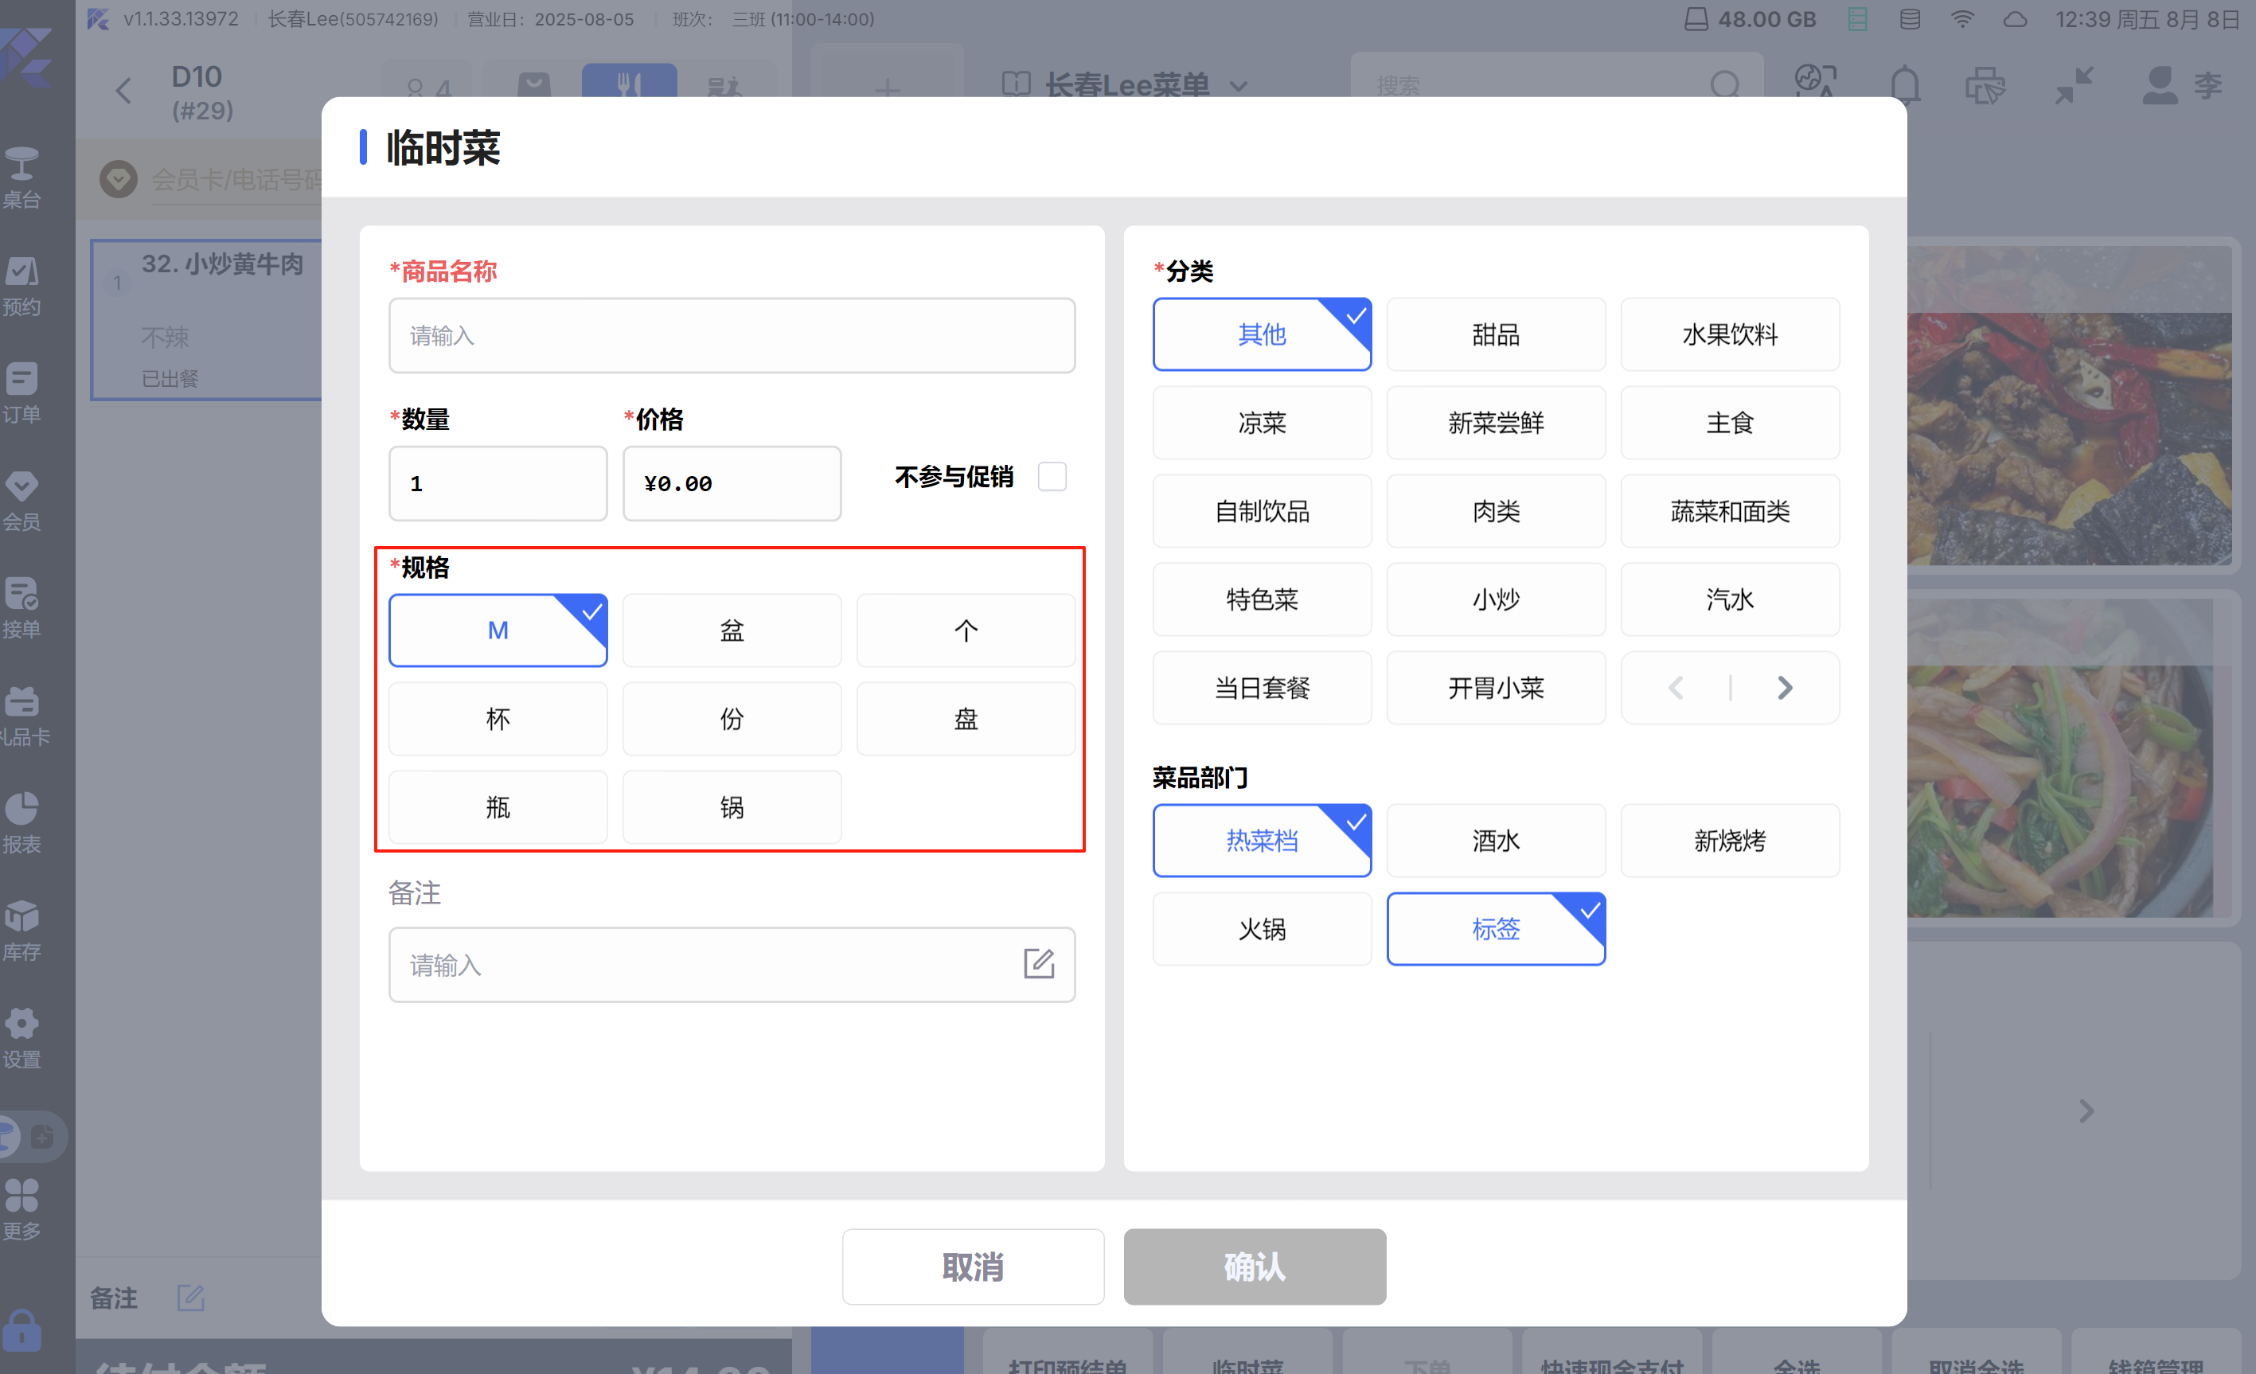Open the 更多 more sidebar icon
The width and height of the screenshot is (2256, 1374).
pos(22,1210)
